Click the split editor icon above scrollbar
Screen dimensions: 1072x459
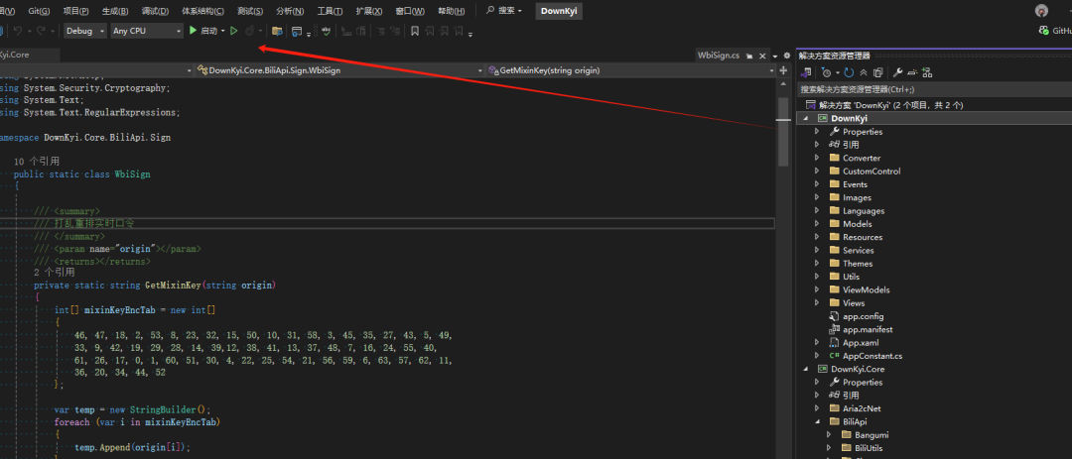(x=783, y=70)
